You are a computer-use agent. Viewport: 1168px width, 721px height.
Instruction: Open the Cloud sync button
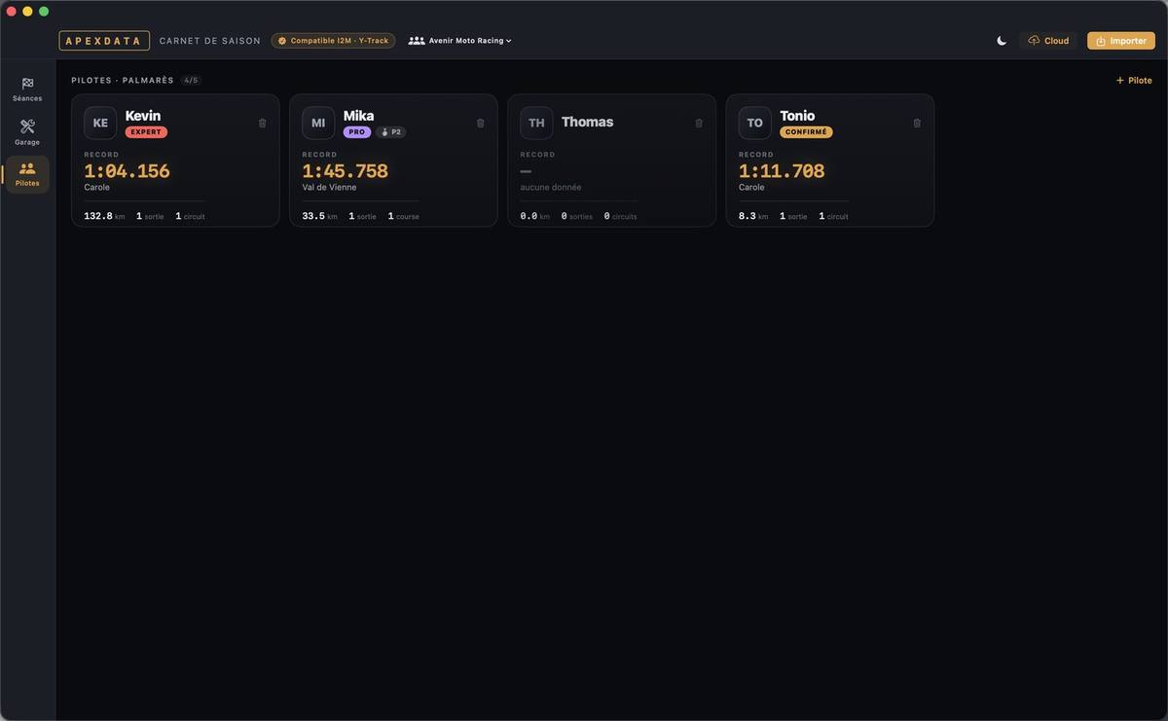click(x=1048, y=41)
